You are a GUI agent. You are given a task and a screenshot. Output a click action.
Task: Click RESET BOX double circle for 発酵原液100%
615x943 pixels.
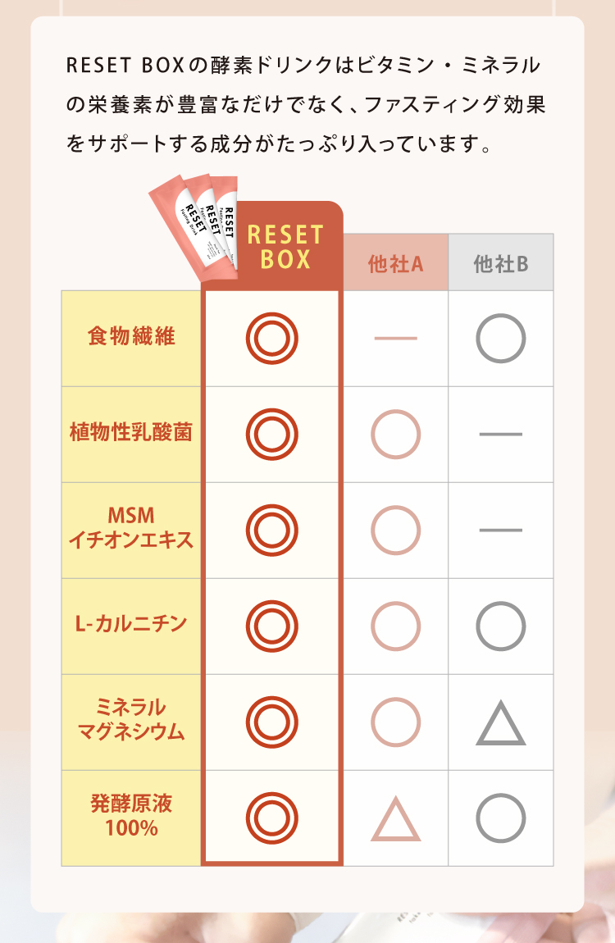point(272,818)
